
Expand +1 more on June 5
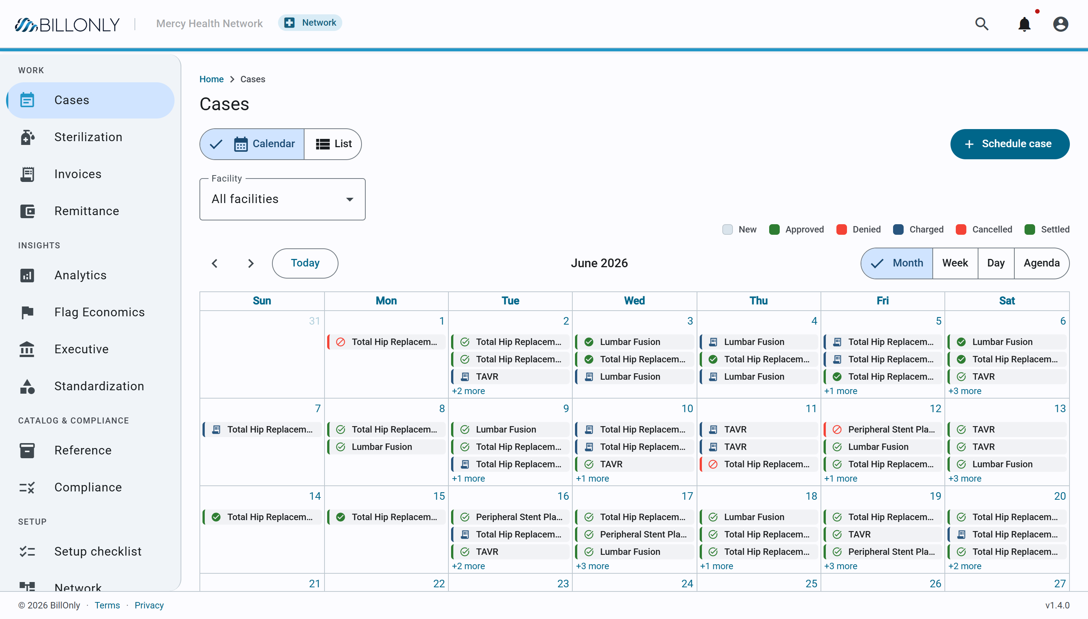[x=841, y=391]
